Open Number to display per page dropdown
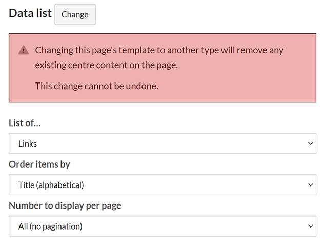 point(162,226)
